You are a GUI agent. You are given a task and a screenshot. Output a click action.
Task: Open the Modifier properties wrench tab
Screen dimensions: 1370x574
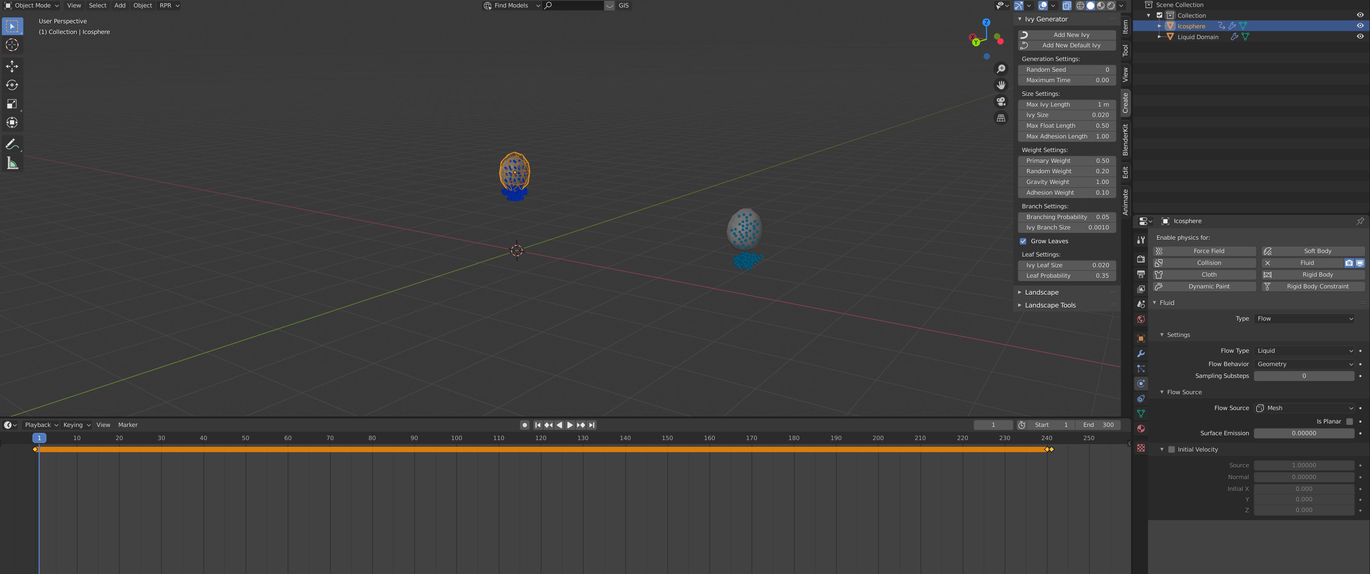(x=1141, y=354)
